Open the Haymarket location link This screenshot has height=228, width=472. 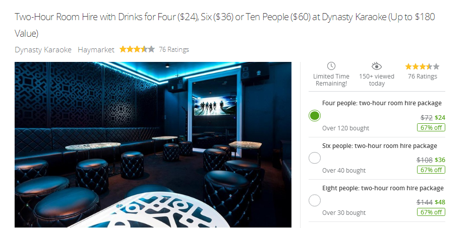[x=96, y=49]
